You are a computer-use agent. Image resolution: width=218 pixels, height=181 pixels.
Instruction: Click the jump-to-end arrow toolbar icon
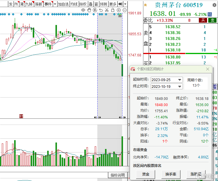click(120, 4)
